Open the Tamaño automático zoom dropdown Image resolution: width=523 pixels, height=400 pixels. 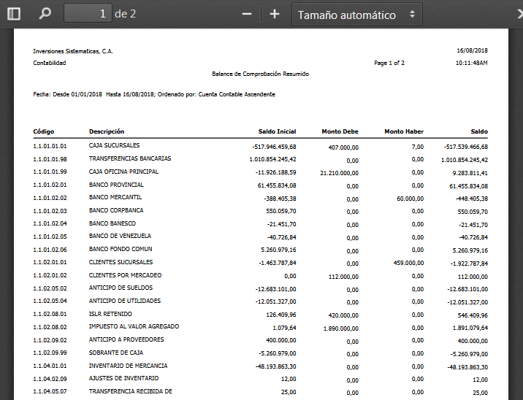coord(356,15)
